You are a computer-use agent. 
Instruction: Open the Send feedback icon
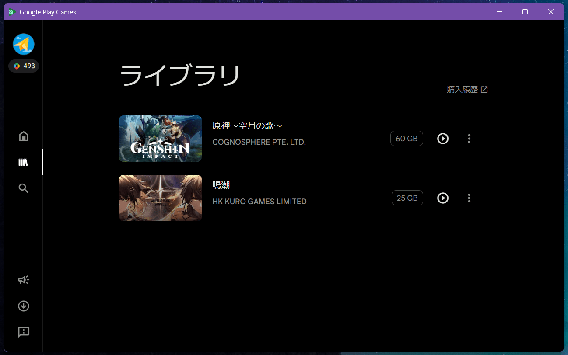[24, 332]
